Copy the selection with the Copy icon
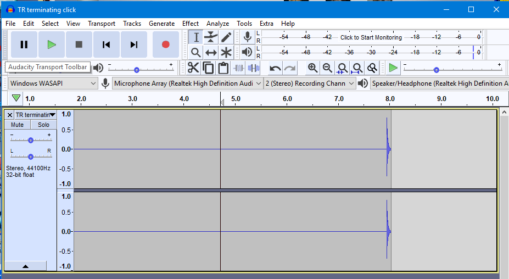The image size is (509, 279). click(208, 68)
